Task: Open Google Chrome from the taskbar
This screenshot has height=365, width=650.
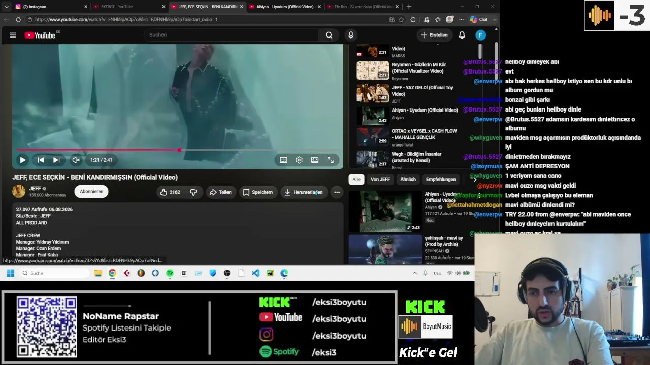Action: pyautogui.click(x=112, y=273)
